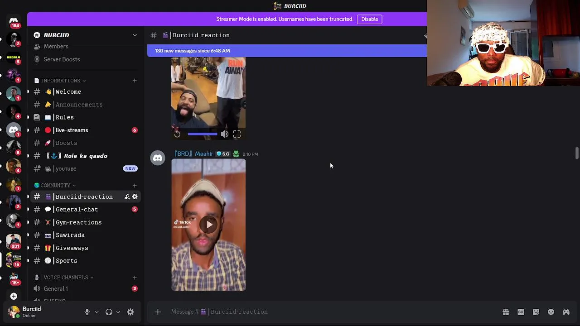
Task: Collapse COMMUNITY category
Action: point(55,185)
